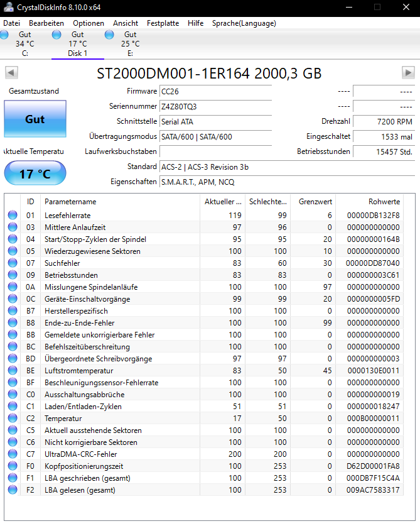Click the Aktueller column header

222,202
